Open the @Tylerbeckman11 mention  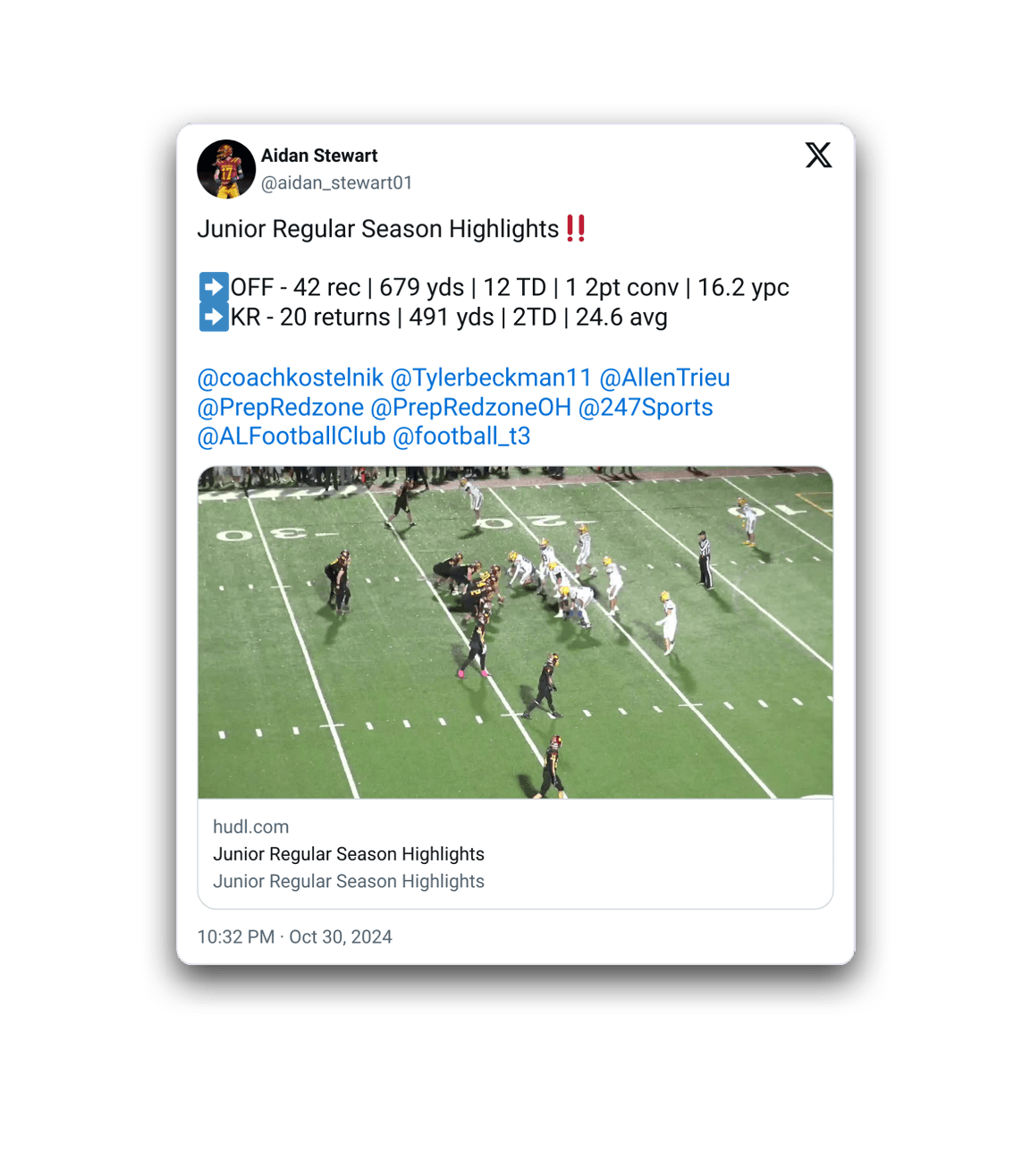(491, 377)
